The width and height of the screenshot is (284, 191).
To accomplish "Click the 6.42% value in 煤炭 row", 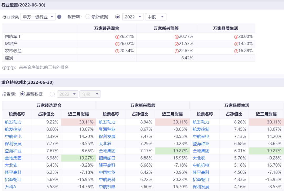I will pyautogui.click(x=187, y=58).
